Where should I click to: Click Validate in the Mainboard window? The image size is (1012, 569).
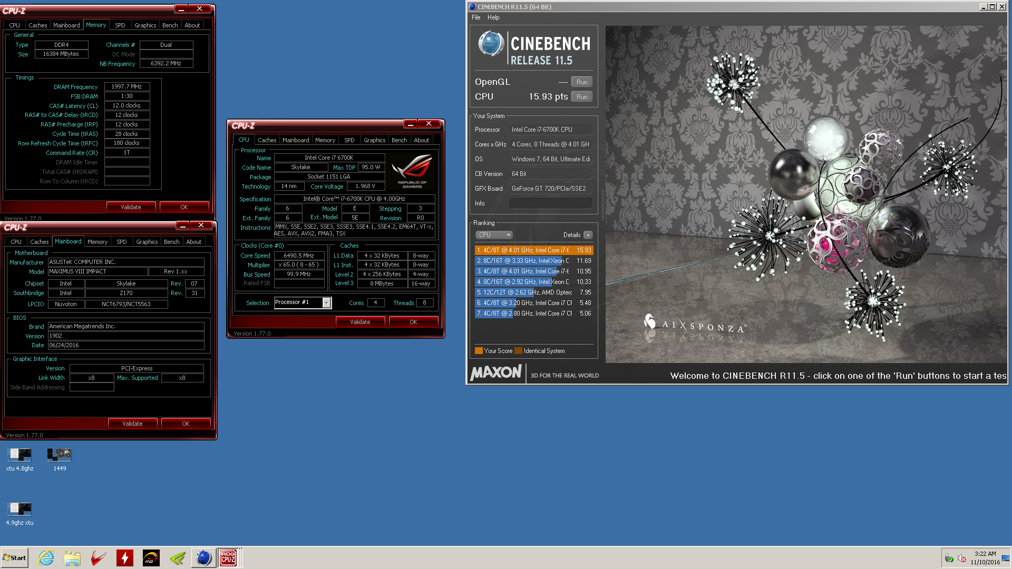(132, 424)
